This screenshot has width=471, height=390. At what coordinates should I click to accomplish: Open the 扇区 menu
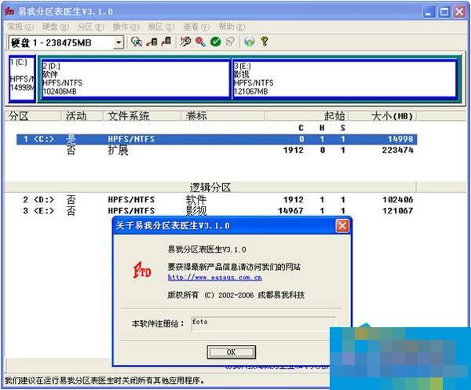point(161,27)
